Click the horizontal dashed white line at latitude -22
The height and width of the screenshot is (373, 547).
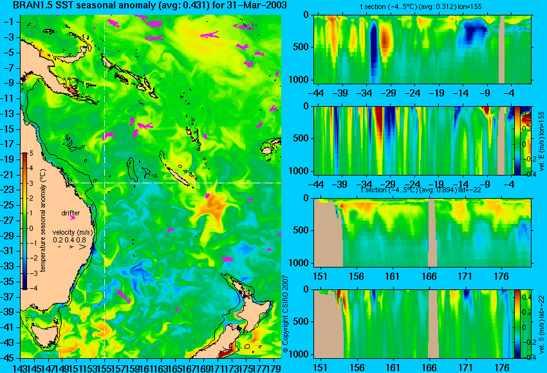tap(174, 183)
